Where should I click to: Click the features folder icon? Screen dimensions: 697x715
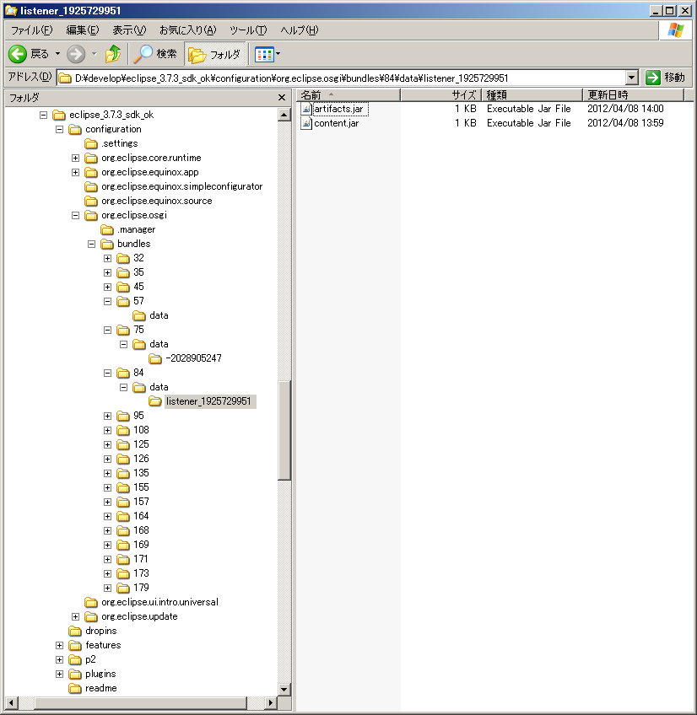(x=75, y=645)
